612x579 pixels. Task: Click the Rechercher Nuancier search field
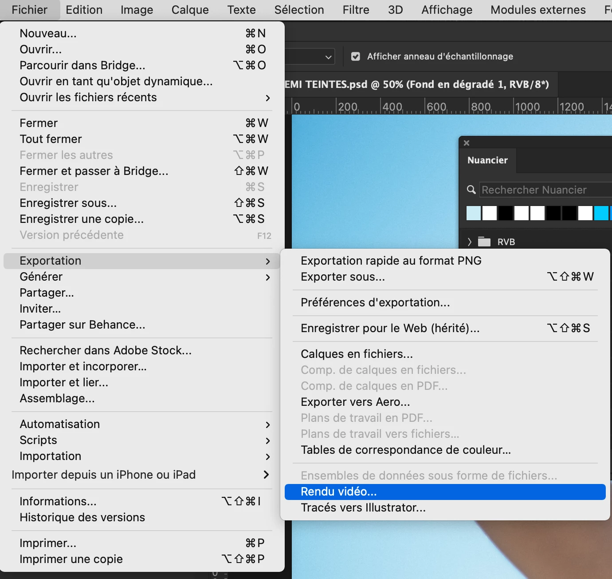546,190
